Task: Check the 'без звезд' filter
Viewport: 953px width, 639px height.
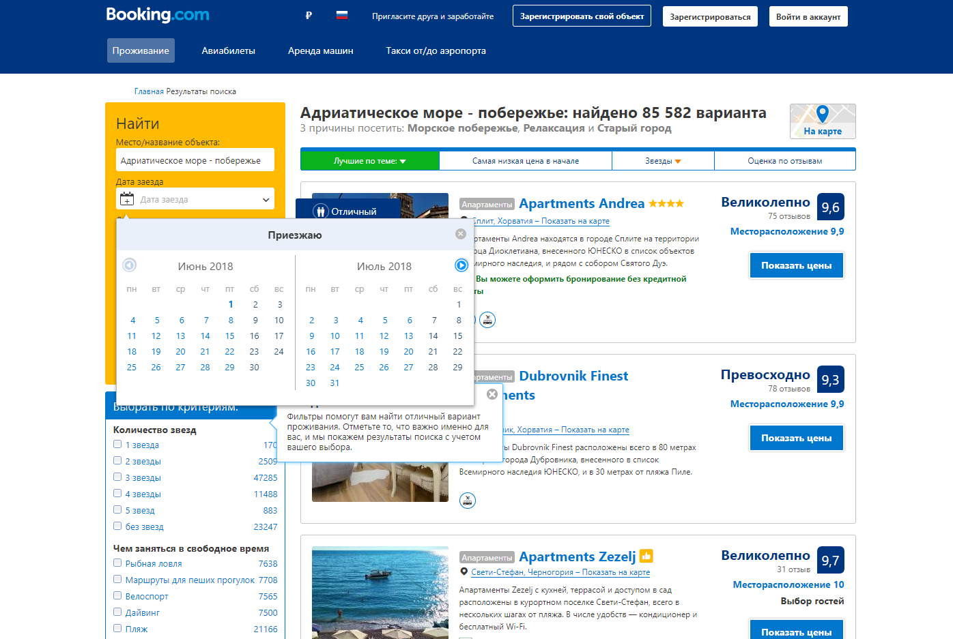Action: 117,526
